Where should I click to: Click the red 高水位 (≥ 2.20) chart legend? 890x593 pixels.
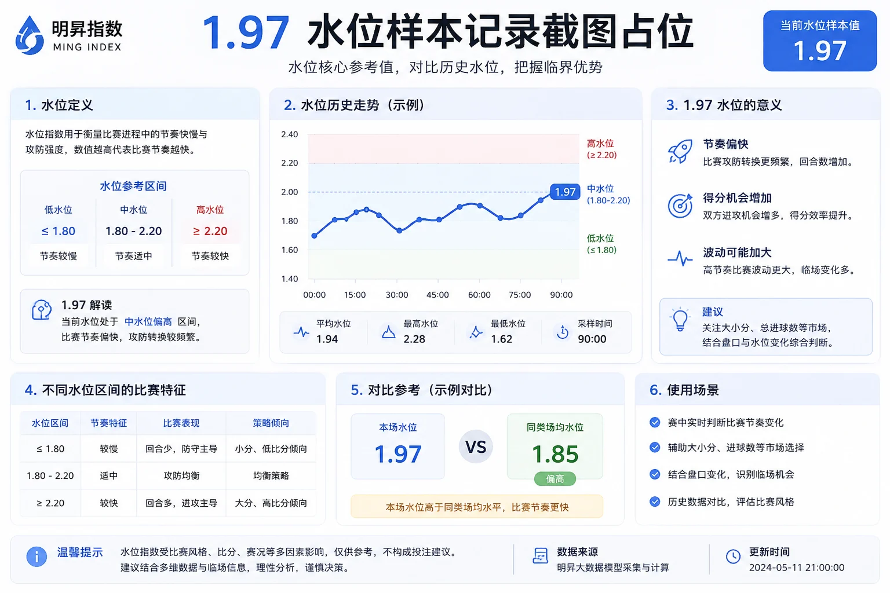point(601,149)
